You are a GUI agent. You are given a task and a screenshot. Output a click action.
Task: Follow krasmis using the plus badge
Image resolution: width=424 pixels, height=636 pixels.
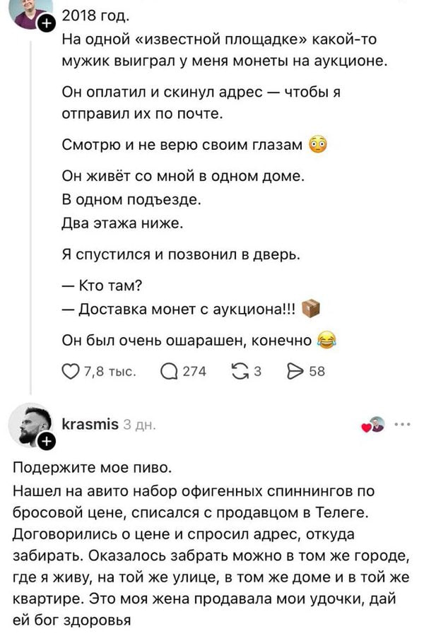[x=47, y=440]
